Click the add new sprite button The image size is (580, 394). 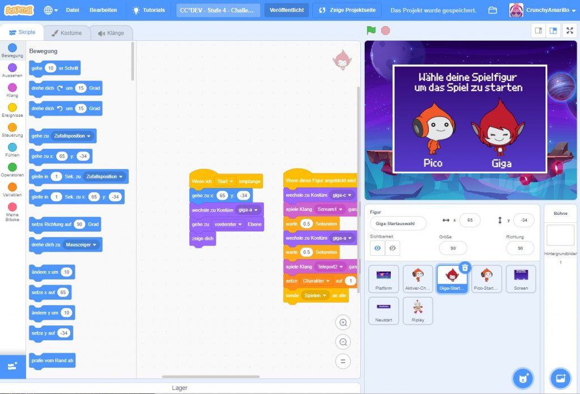[523, 378]
